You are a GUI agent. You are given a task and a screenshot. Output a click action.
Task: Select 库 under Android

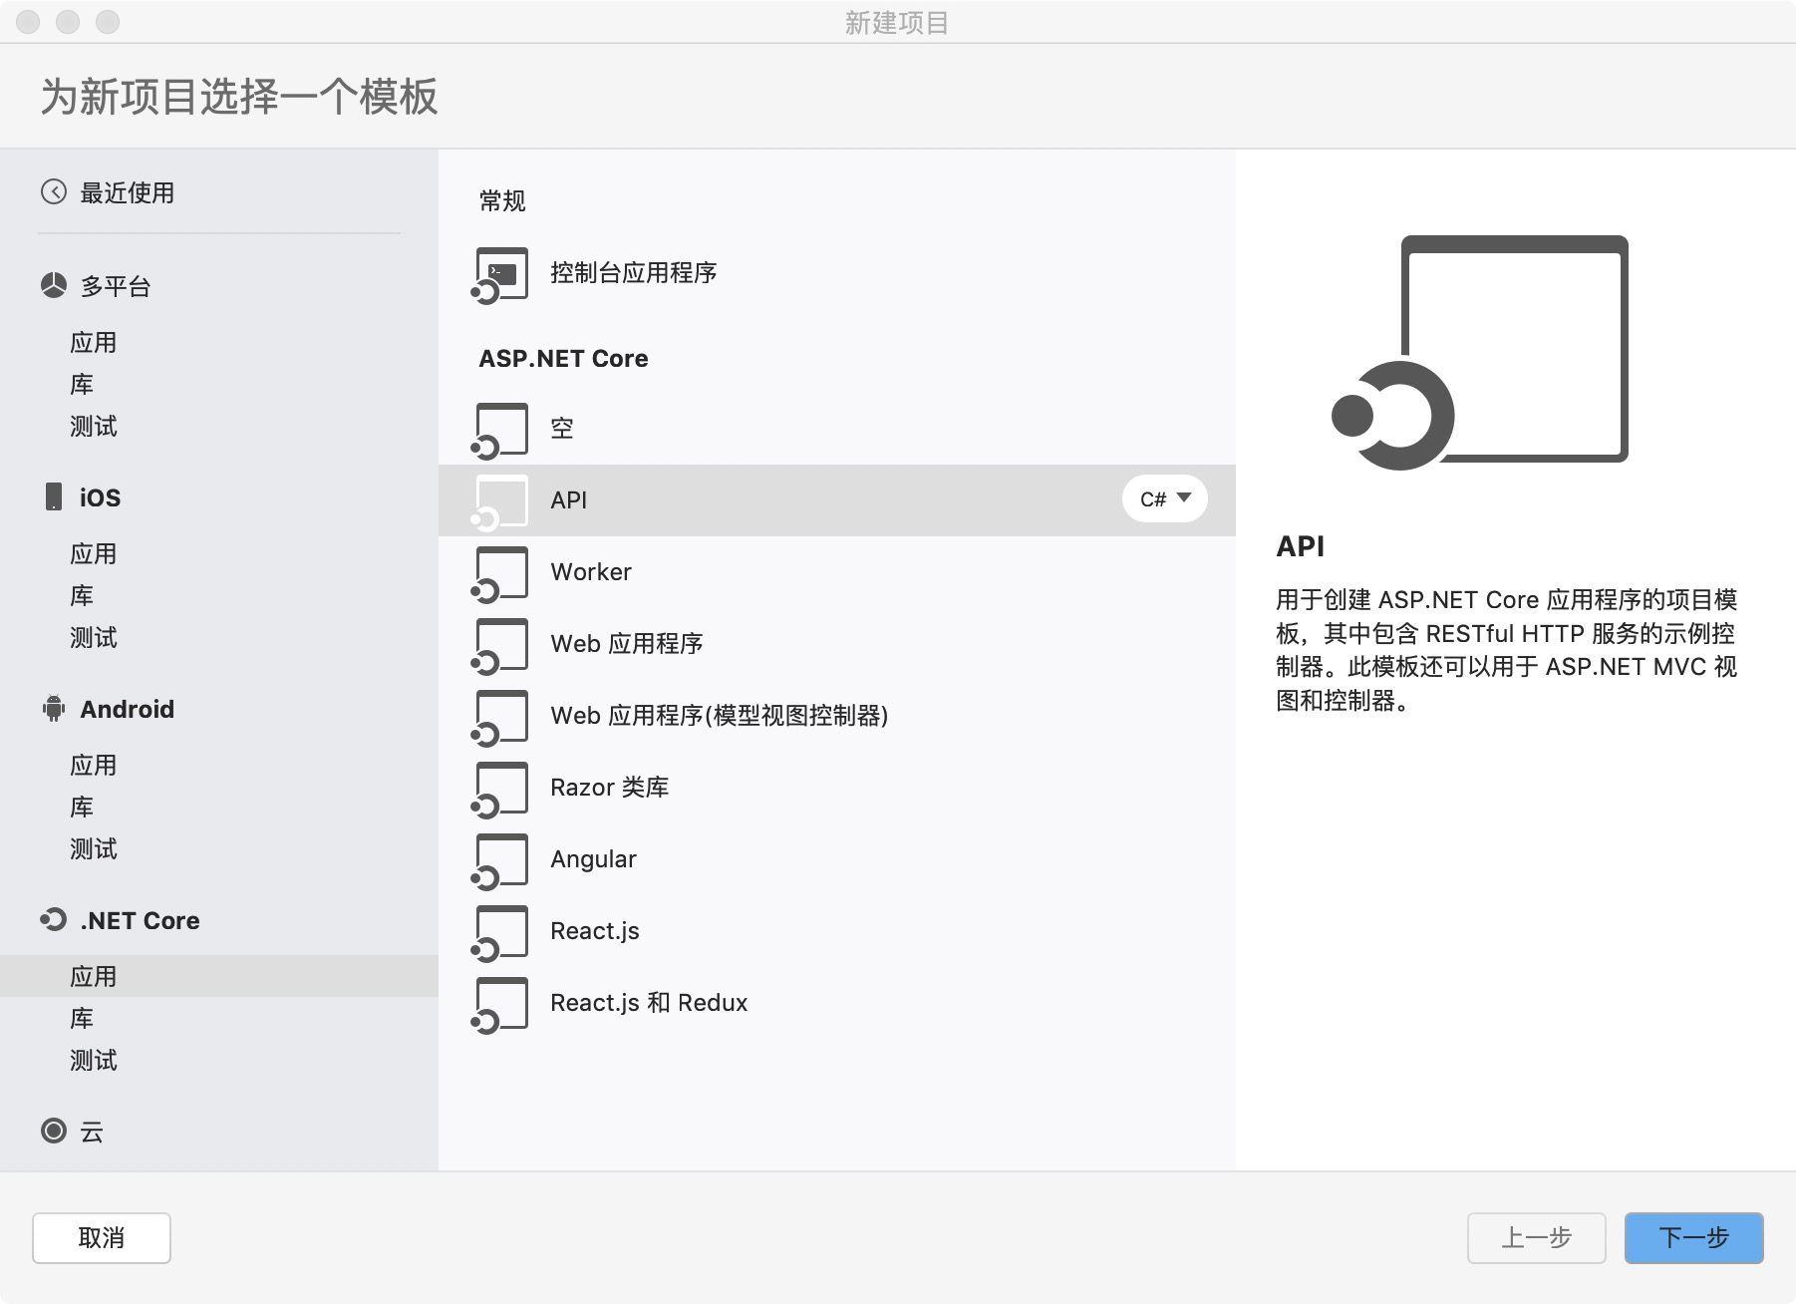[82, 807]
